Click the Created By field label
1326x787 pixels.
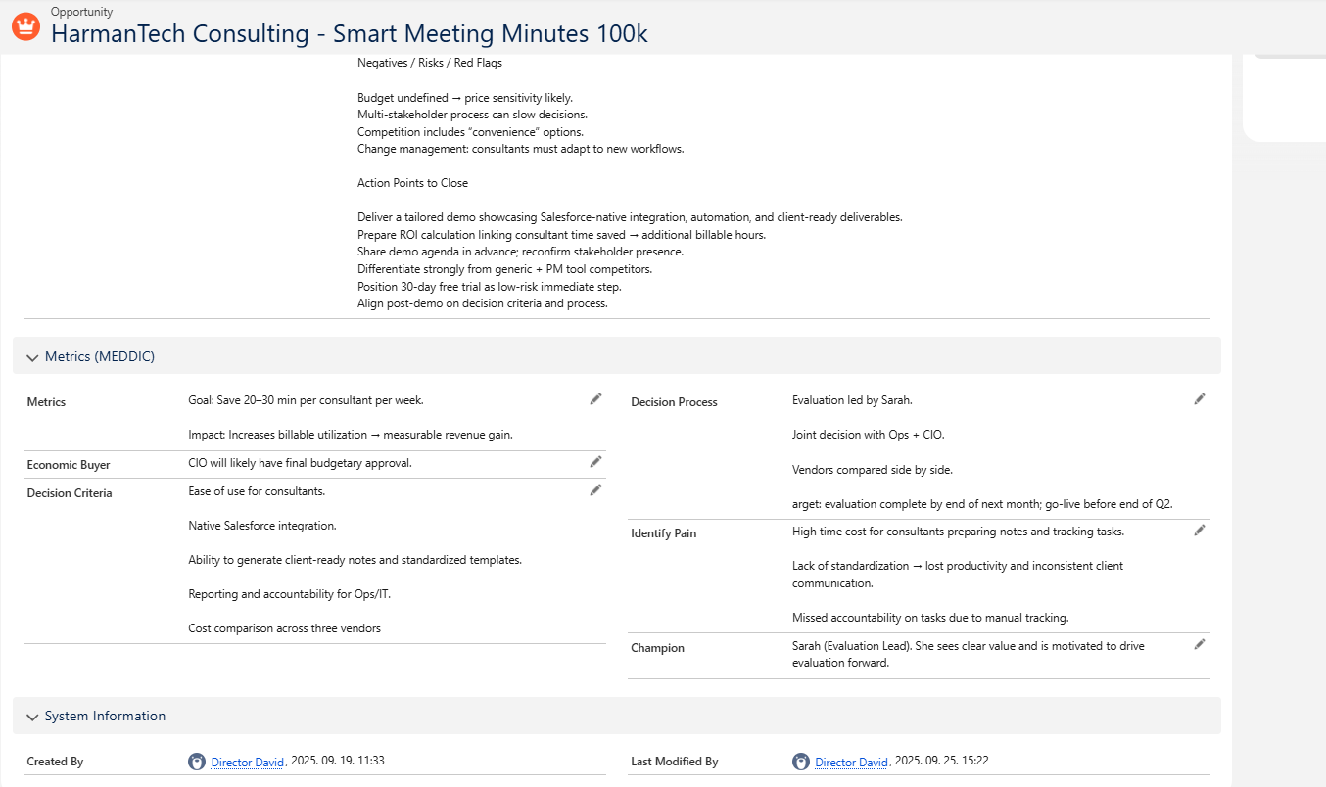[x=55, y=762]
